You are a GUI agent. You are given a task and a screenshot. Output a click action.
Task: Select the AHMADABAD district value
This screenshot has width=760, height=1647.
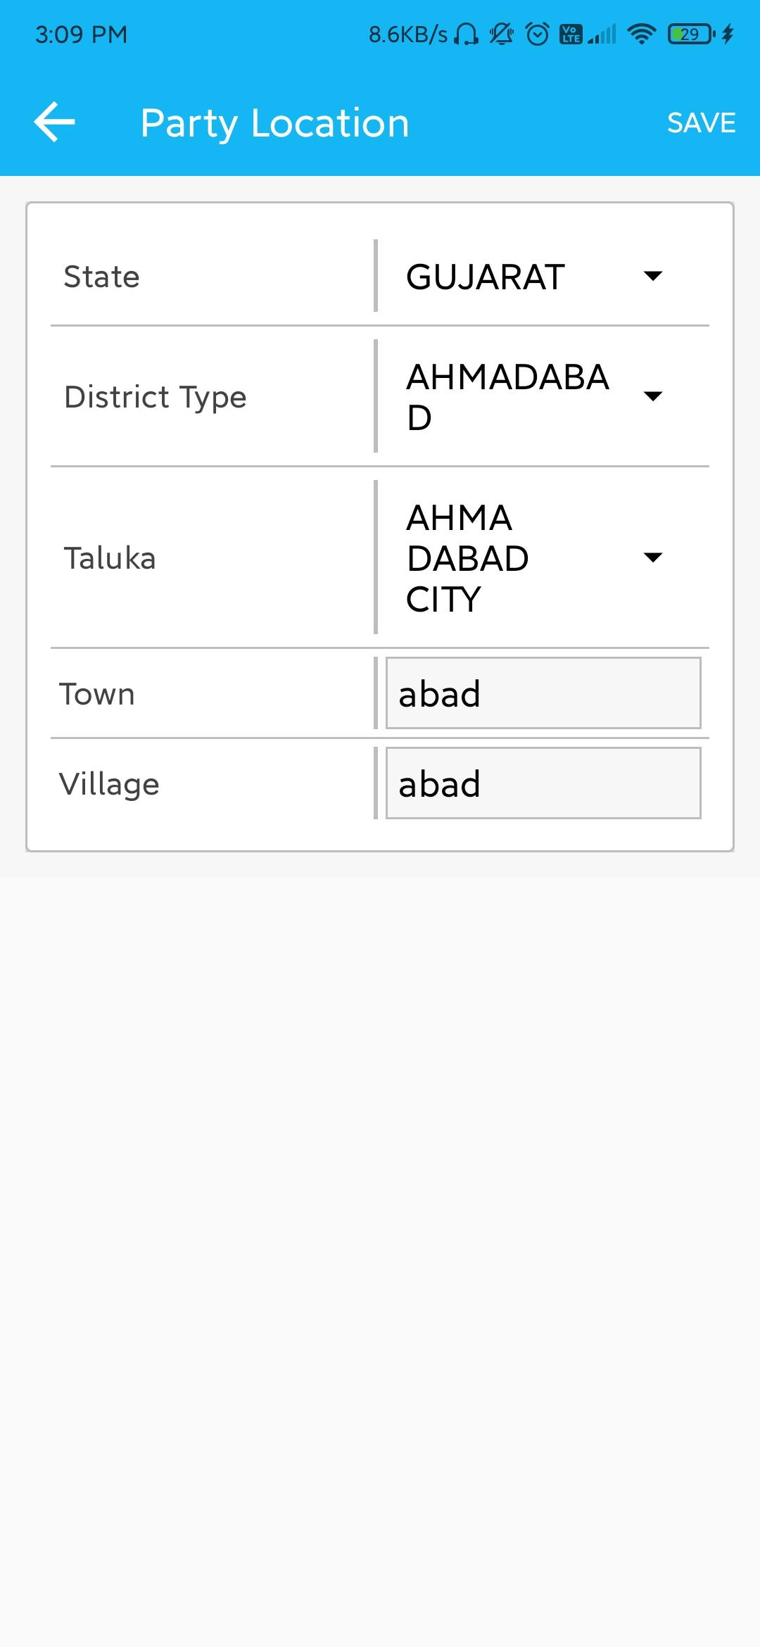pyautogui.click(x=507, y=397)
